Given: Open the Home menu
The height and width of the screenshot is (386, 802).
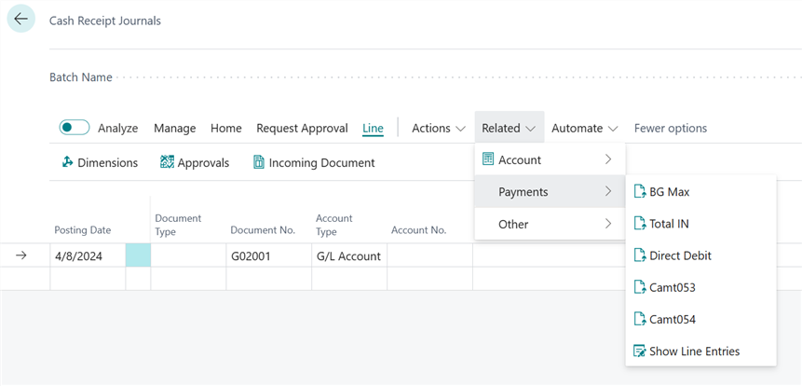Looking at the screenshot, I should point(226,128).
